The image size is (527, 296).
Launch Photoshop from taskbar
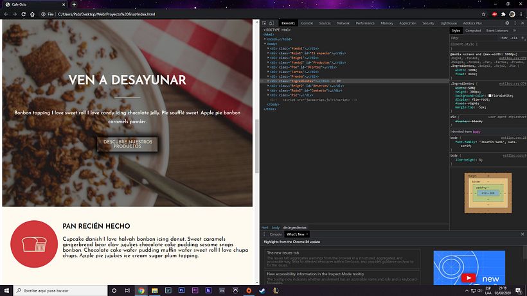point(181,291)
